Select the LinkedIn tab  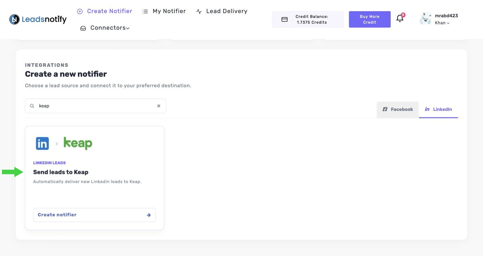(438, 109)
